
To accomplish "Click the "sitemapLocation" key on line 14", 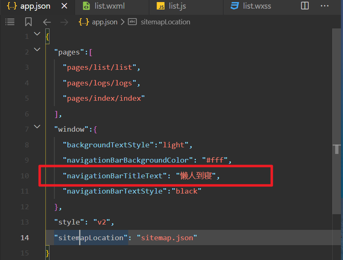I will (x=91, y=238).
